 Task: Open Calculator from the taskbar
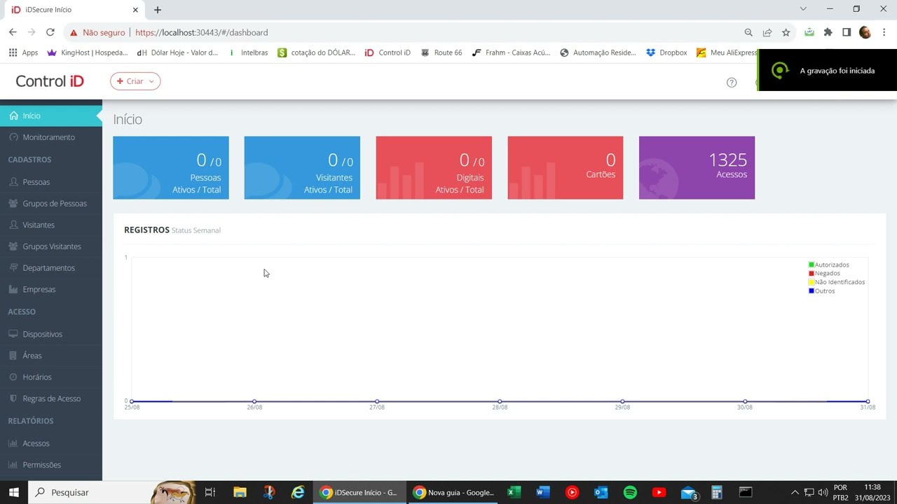pyautogui.click(x=716, y=492)
